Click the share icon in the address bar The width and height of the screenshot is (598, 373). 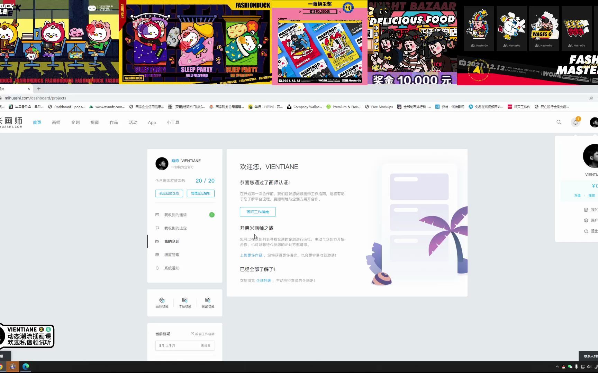coord(591,98)
